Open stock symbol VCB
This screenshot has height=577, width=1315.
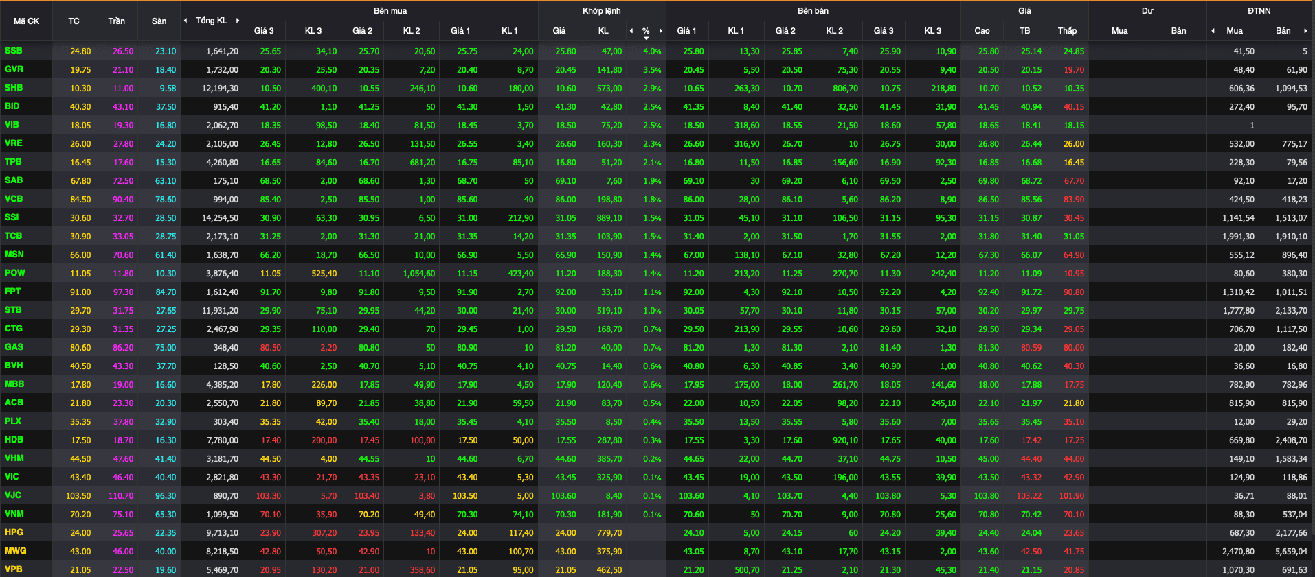click(x=14, y=199)
